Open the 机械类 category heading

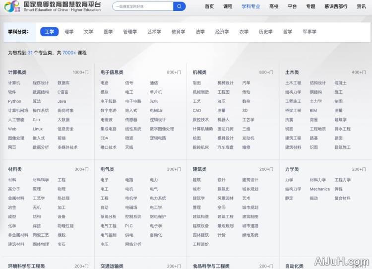199,72
